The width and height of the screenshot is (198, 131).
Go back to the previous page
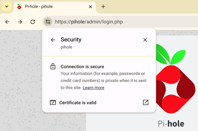tap(7, 22)
